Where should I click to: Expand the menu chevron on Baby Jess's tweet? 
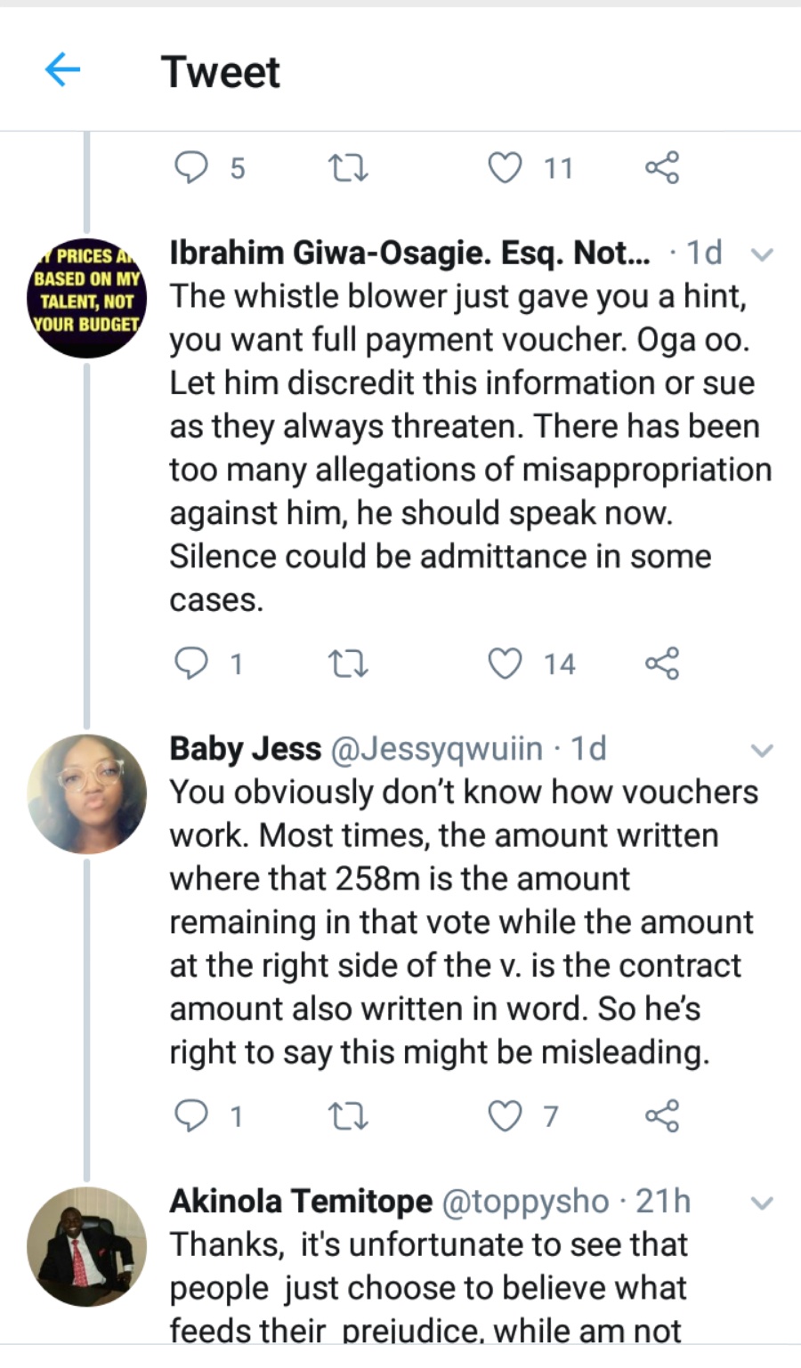click(762, 750)
